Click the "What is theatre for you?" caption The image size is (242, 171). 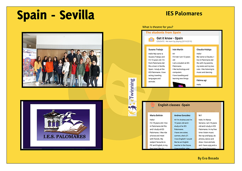click(x=158, y=27)
